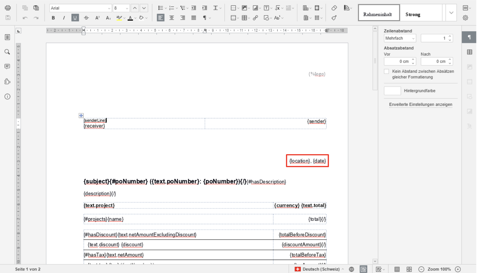This screenshot has height=273, width=477.
Task: Open the Hintergrundfarbe color picker
Action: click(x=392, y=91)
